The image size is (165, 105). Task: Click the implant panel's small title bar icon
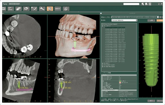(x=101, y=13)
